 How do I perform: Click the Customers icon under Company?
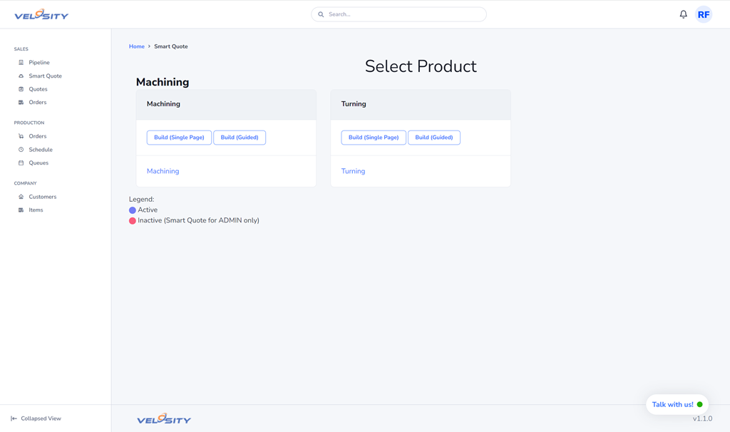click(21, 197)
